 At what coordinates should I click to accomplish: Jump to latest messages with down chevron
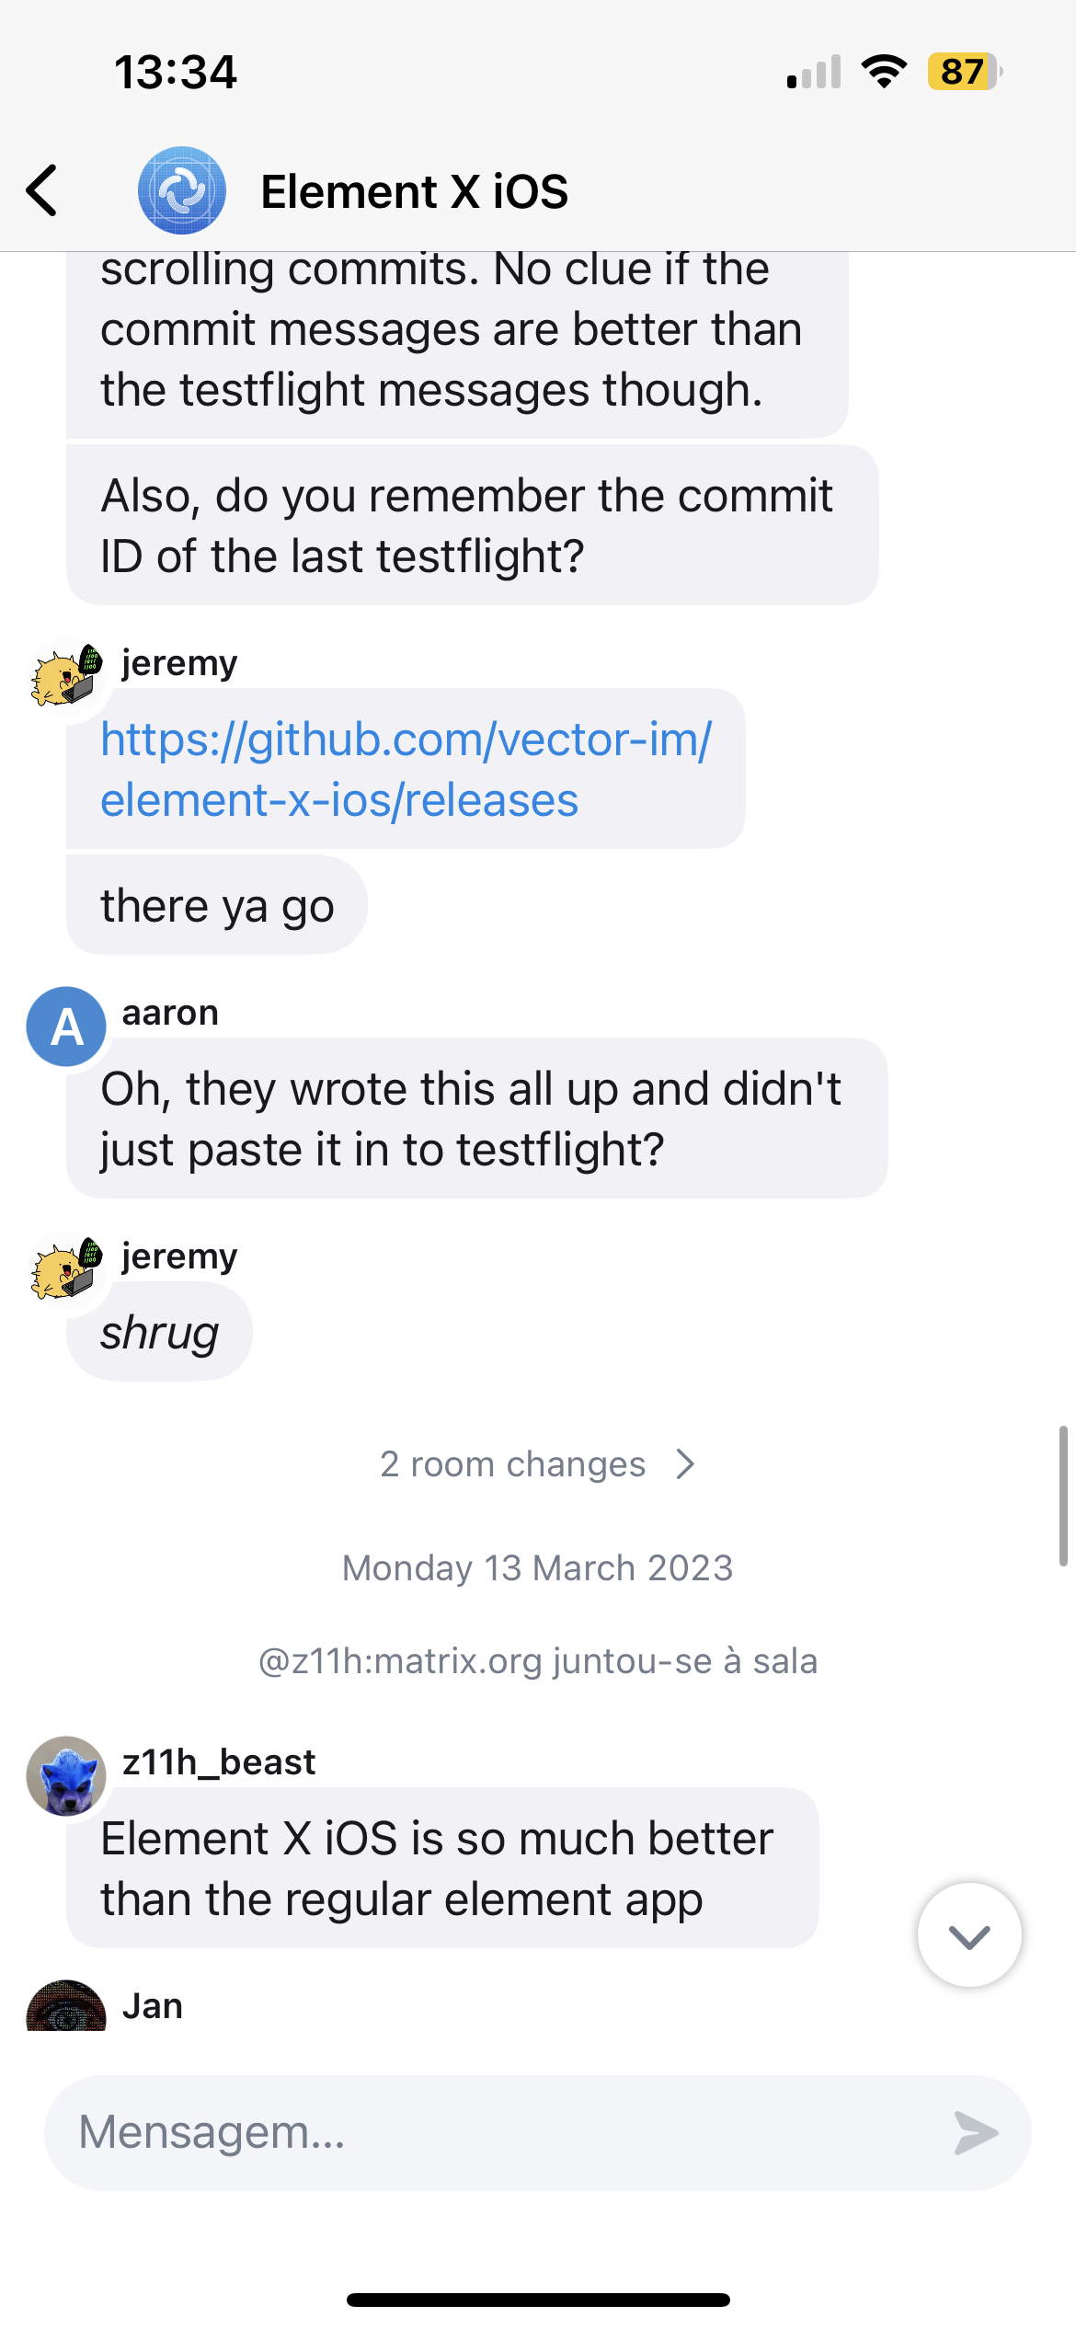968,1933
